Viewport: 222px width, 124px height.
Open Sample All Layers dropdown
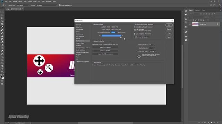click(46, 5)
